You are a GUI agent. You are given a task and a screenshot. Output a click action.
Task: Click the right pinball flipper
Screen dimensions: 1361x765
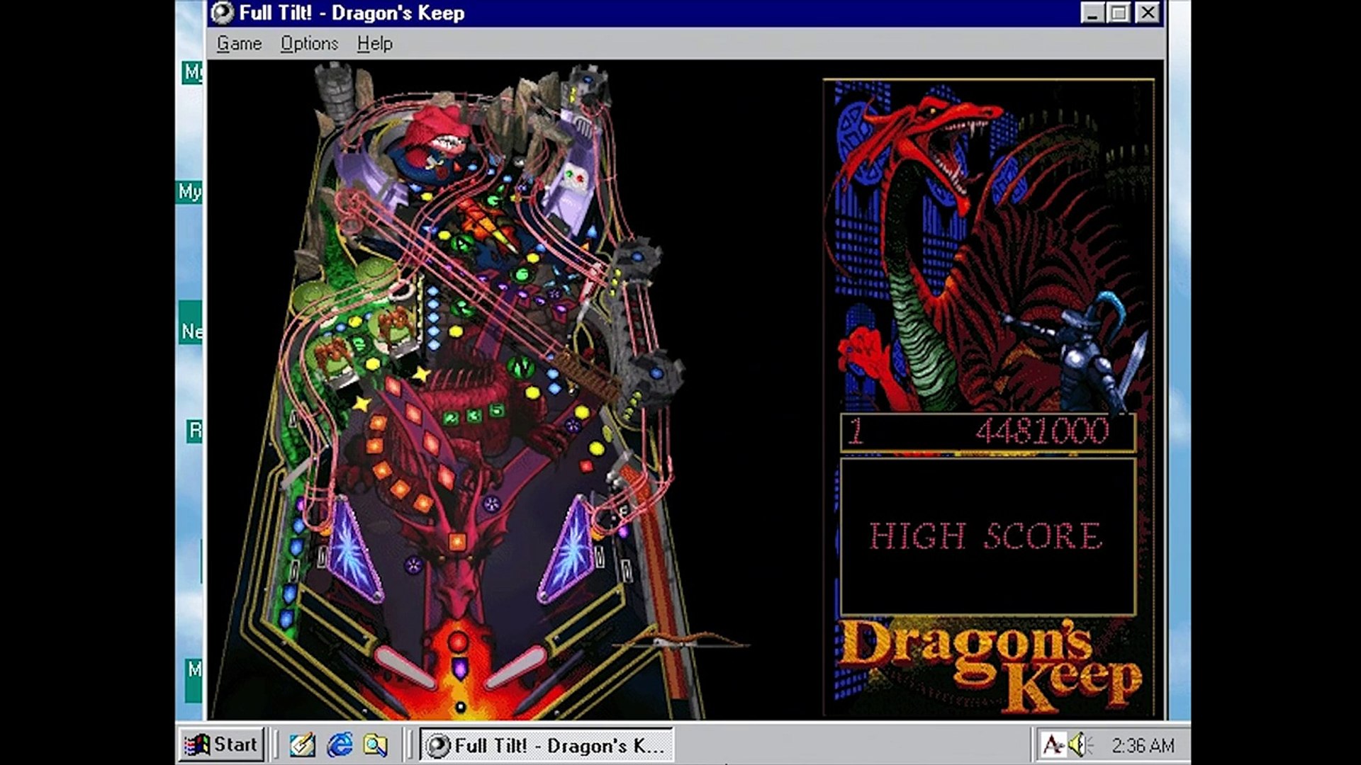pyautogui.click(x=516, y=667)
